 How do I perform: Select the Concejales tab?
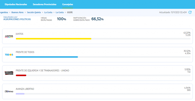pos(68,4)
